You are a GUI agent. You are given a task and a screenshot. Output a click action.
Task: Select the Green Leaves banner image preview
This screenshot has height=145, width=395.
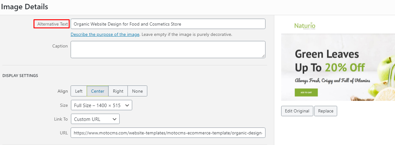pyautogui.click(x=338, y=67)
